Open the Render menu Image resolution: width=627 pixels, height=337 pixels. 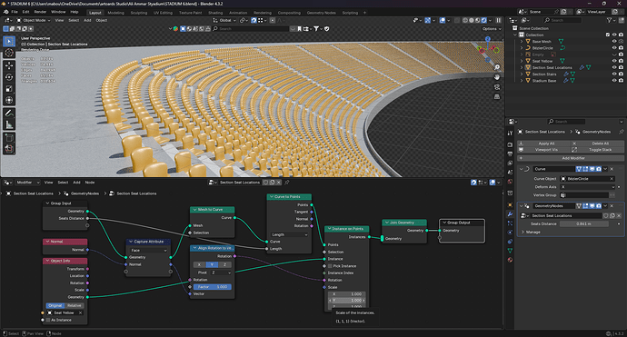click(40, 12)
